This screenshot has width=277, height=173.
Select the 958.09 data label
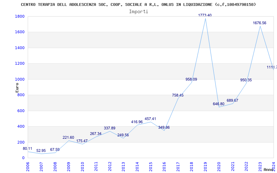[191, 80]
